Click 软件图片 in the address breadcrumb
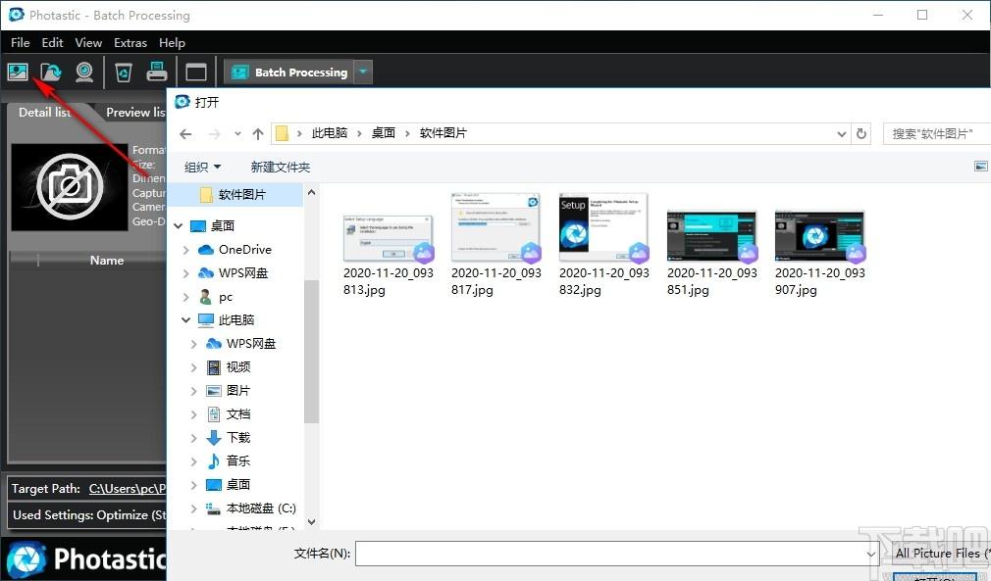This screenshot has height=581, width=991. (443, 133)
